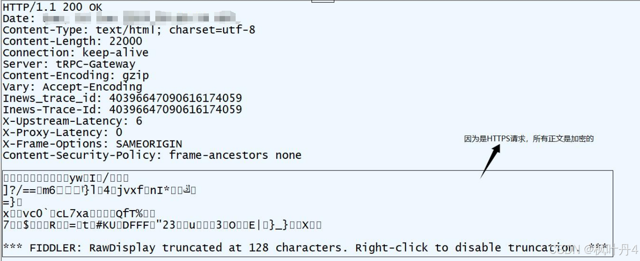The height and width of the screenshot is (261, 640).
Task: Click the Connection keep-alive header line
Action: (x=75, y=53)
